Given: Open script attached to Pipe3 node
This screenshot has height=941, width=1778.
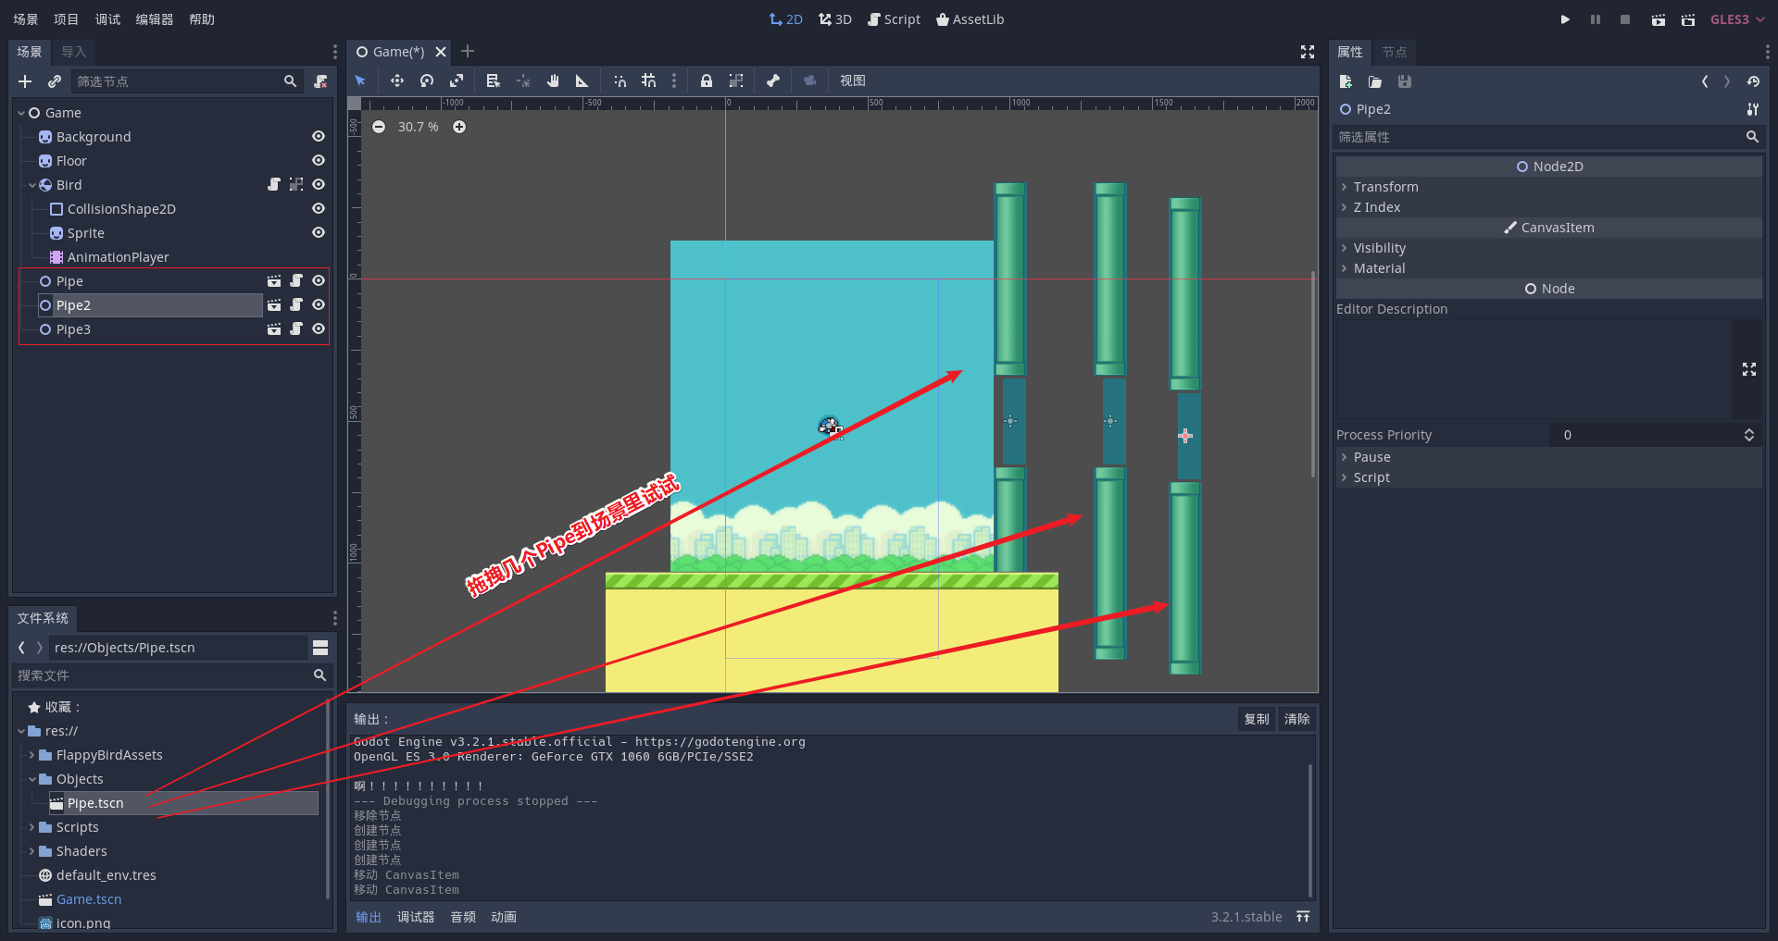Looking at the screenshot, I should click(x=296, y=328).
